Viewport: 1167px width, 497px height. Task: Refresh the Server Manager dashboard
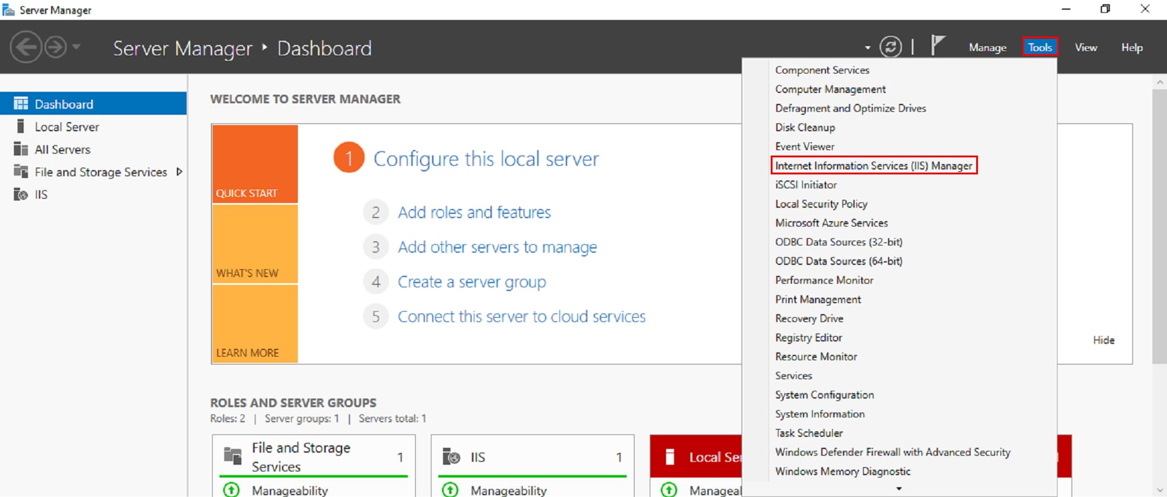click(x=890, y=47)
